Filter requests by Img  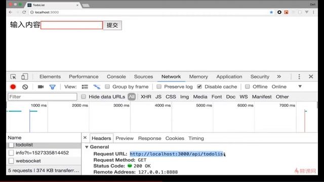point(184,97)
